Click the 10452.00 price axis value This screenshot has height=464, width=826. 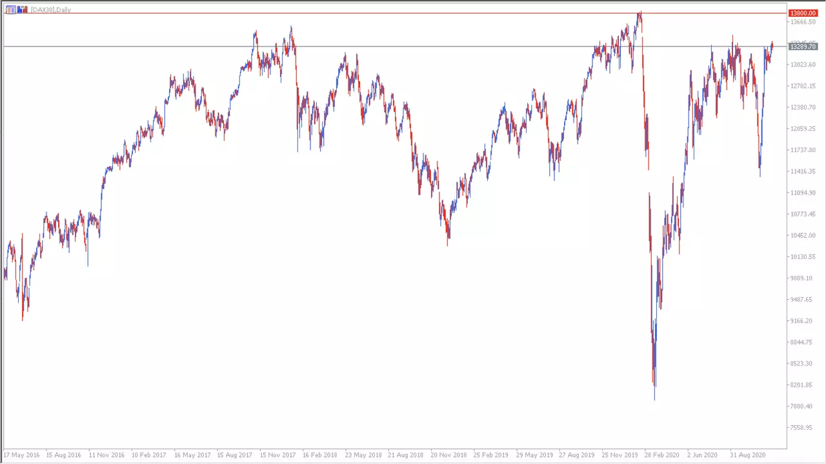[803, 235]
